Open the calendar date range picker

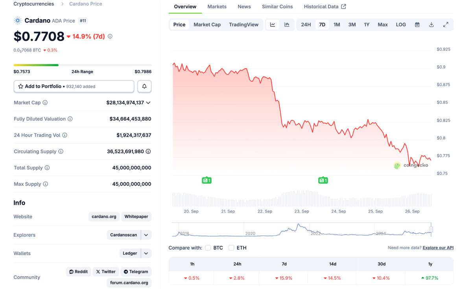coord(417,24)
